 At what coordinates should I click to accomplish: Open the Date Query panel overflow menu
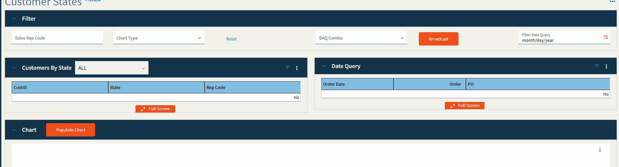click(606, 66)
